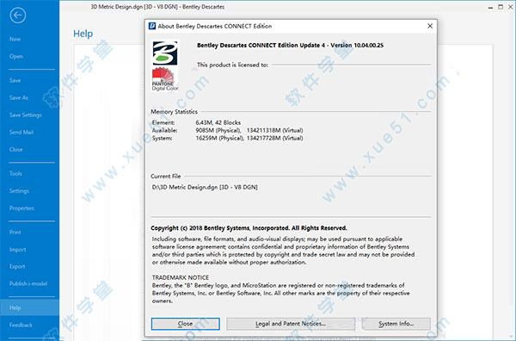Open Tools in the backstage menu
The image size is (516, 341).
(x=15, y=174)
